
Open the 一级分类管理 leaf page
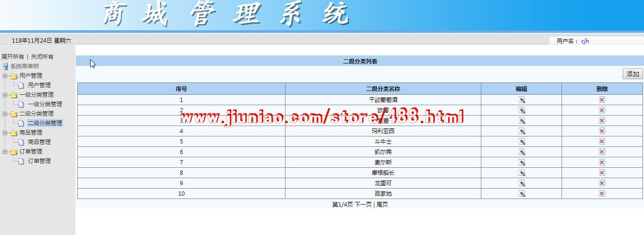45,104
